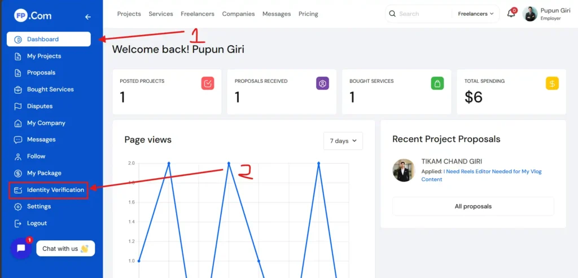
Task: Click the green Bought Services bag icon
Action: [437, 83]
